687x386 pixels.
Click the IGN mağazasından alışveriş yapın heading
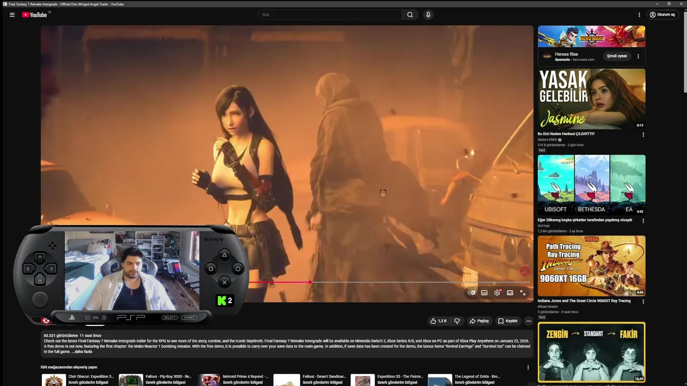(69, 367)
